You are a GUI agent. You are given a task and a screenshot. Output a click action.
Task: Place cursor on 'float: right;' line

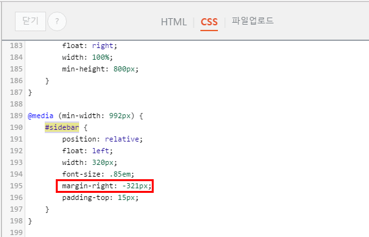click(89, 45)
